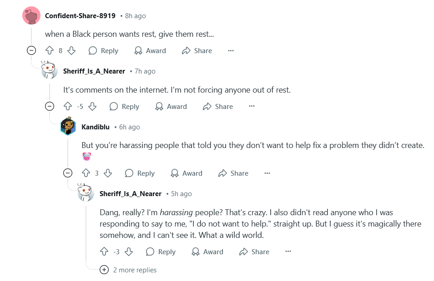Share Confident-Share-8919's comment

[197, 50]
